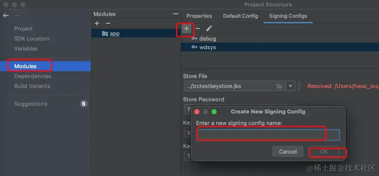Click the back navigation arrow
The image size is (379, 176).
click(x=6, y=16)
